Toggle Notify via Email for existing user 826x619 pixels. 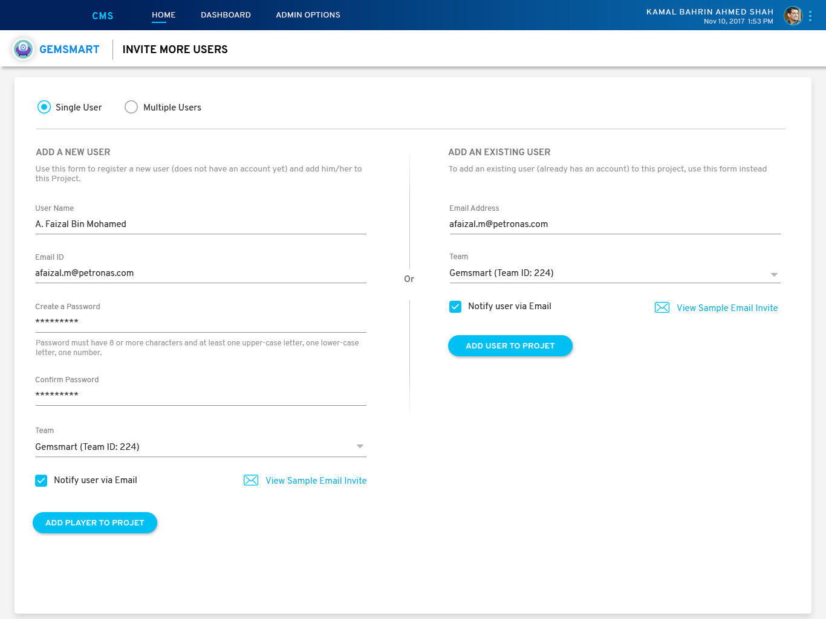point(455,307)
